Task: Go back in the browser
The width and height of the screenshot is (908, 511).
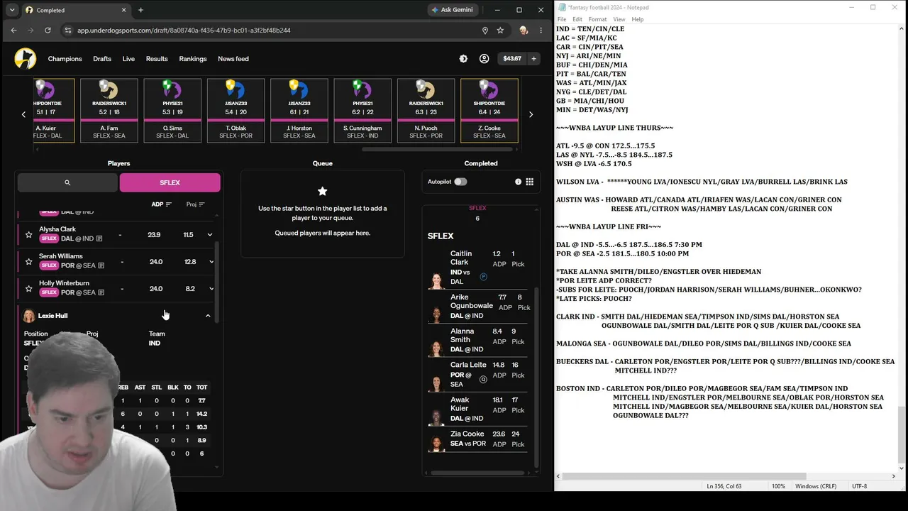Action: [x=13, y=31]
